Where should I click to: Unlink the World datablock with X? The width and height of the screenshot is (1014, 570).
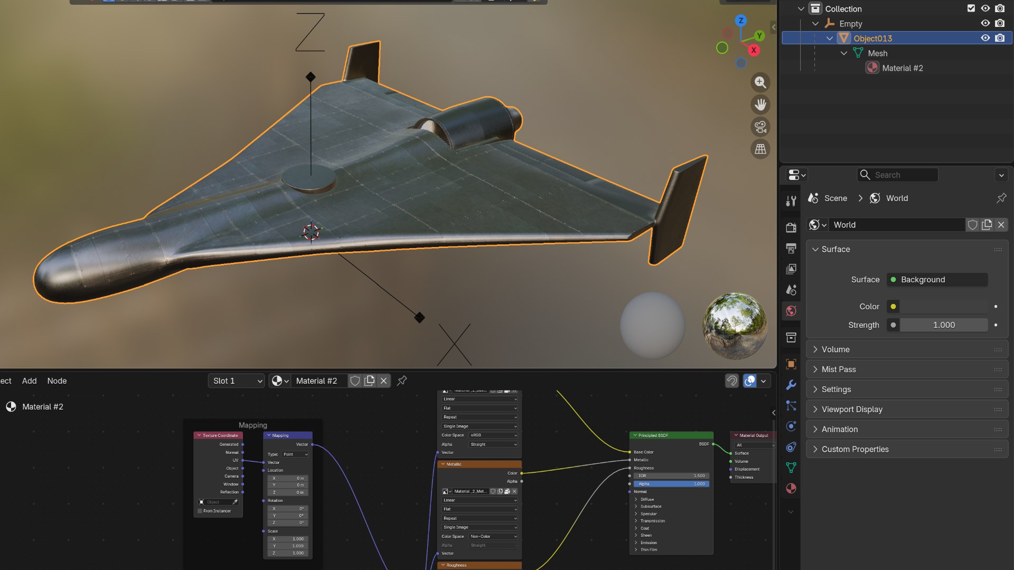1001,225
